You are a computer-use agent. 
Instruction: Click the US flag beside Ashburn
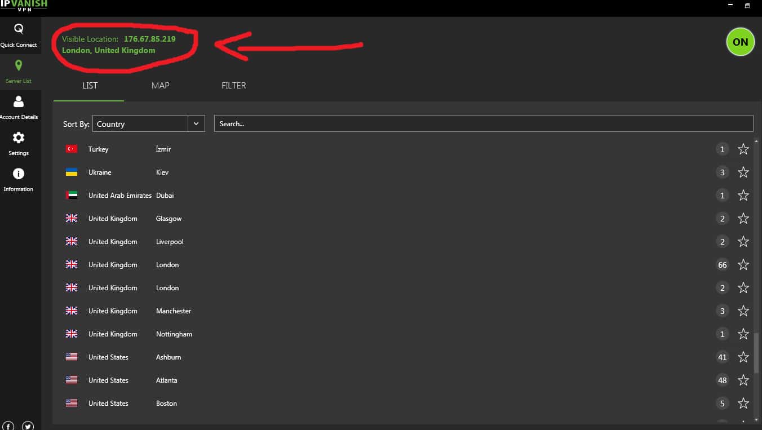[x=72, y=357]
